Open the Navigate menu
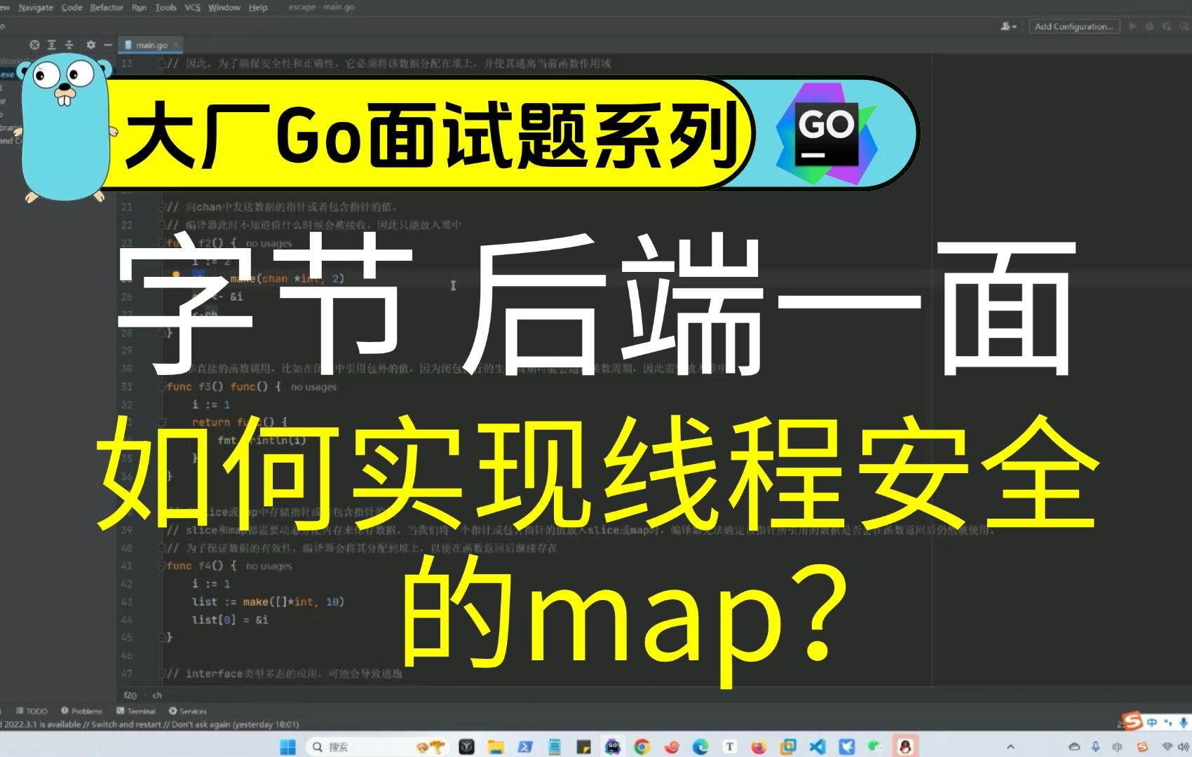Viewport: 1192px width, 757px height. (x=36, y=7)
